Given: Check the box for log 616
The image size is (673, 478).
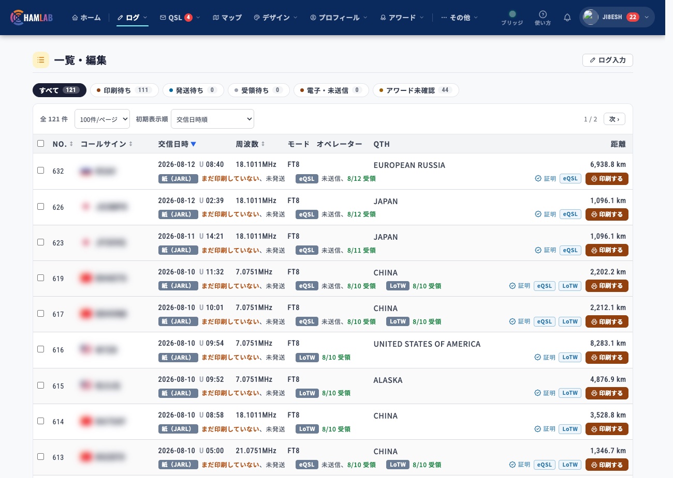Looking at the screenshot, I should [x=41, y=349].
